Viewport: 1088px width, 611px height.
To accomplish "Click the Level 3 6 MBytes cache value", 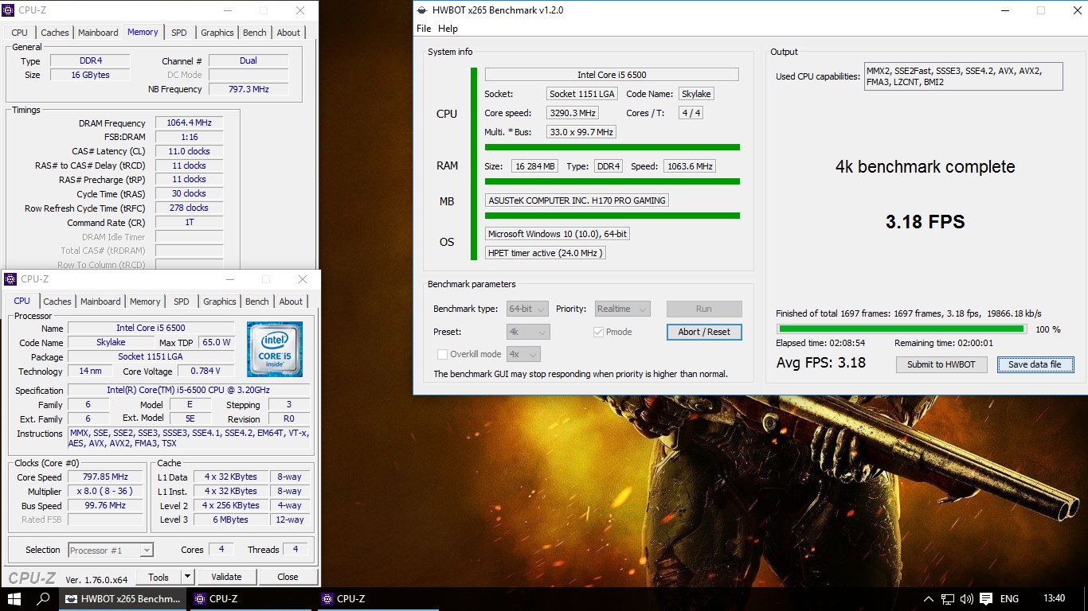I will (231, 520).
